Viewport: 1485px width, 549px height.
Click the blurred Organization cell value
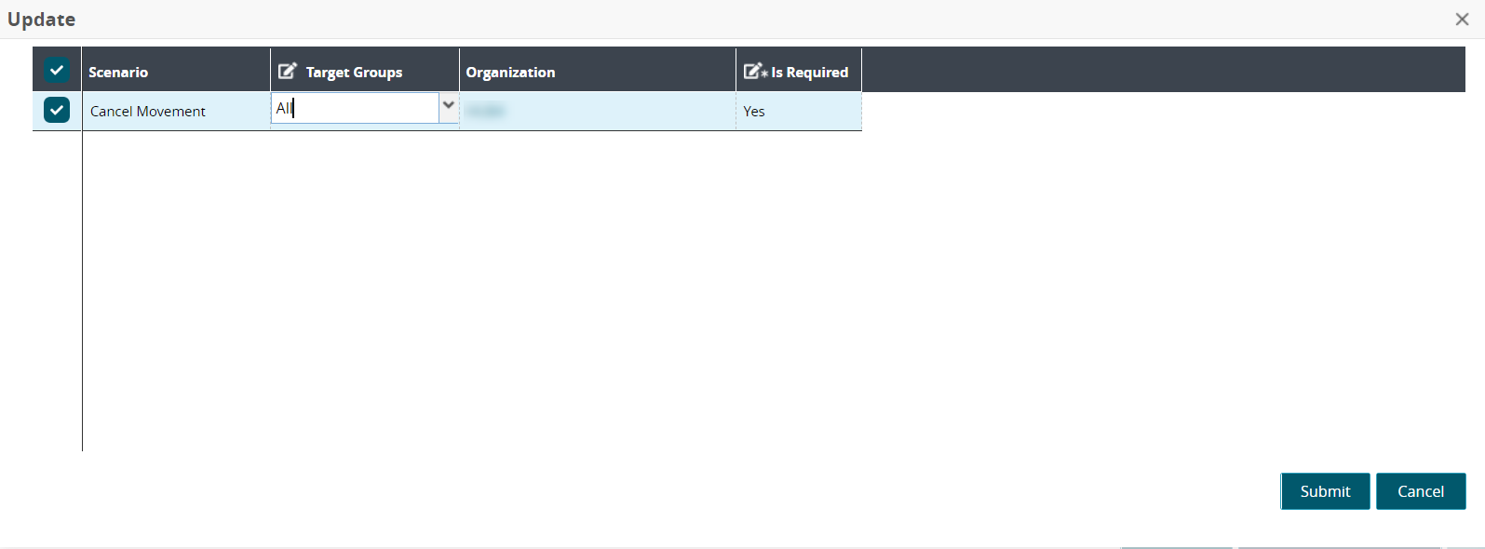click(485, 112)
